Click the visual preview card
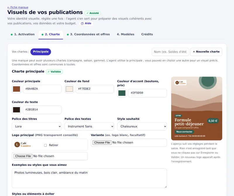 (x=197, y=108)
